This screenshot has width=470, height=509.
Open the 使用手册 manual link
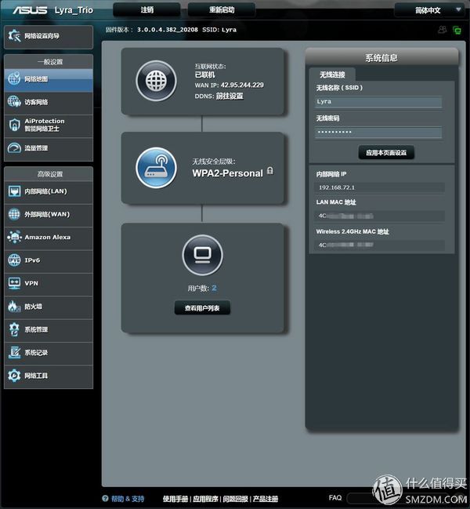pos(175,499)
